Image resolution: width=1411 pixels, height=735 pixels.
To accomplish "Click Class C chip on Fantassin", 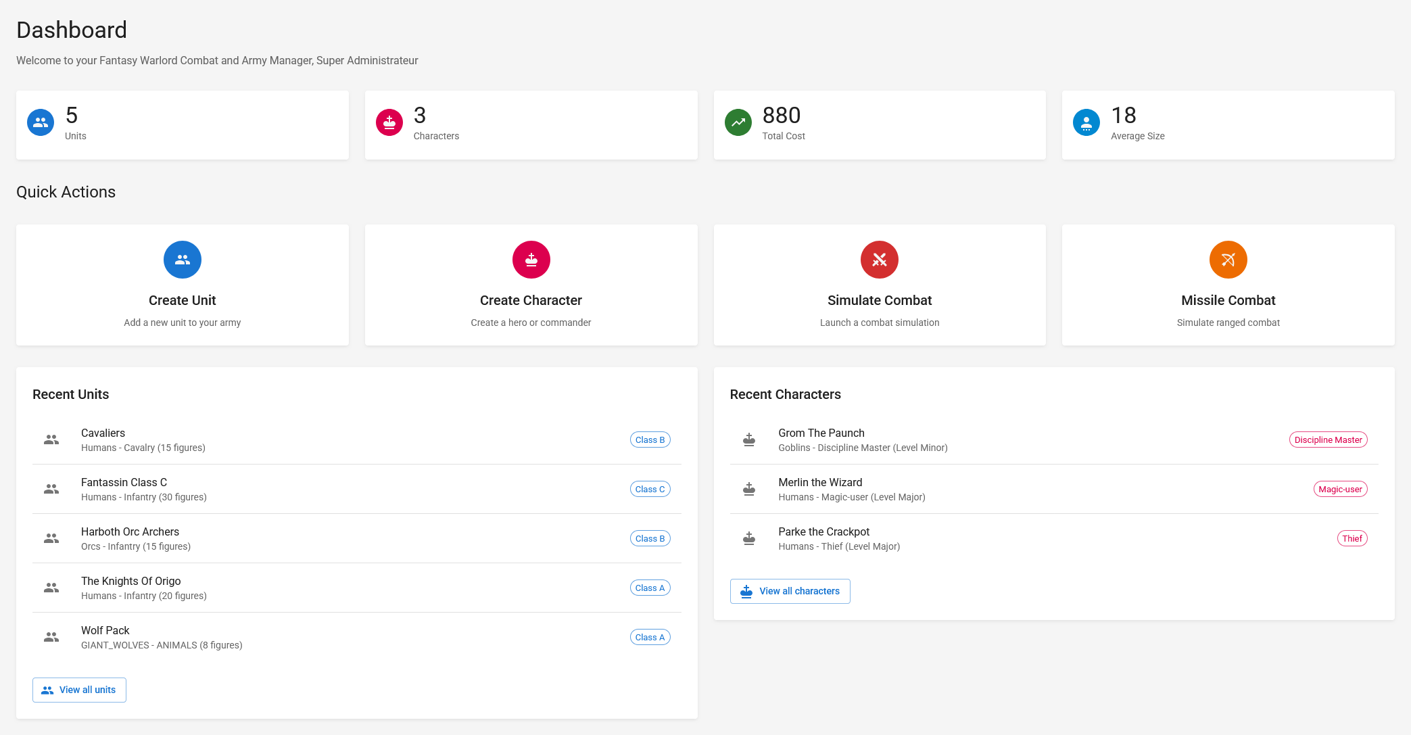I will coord(650,489).
